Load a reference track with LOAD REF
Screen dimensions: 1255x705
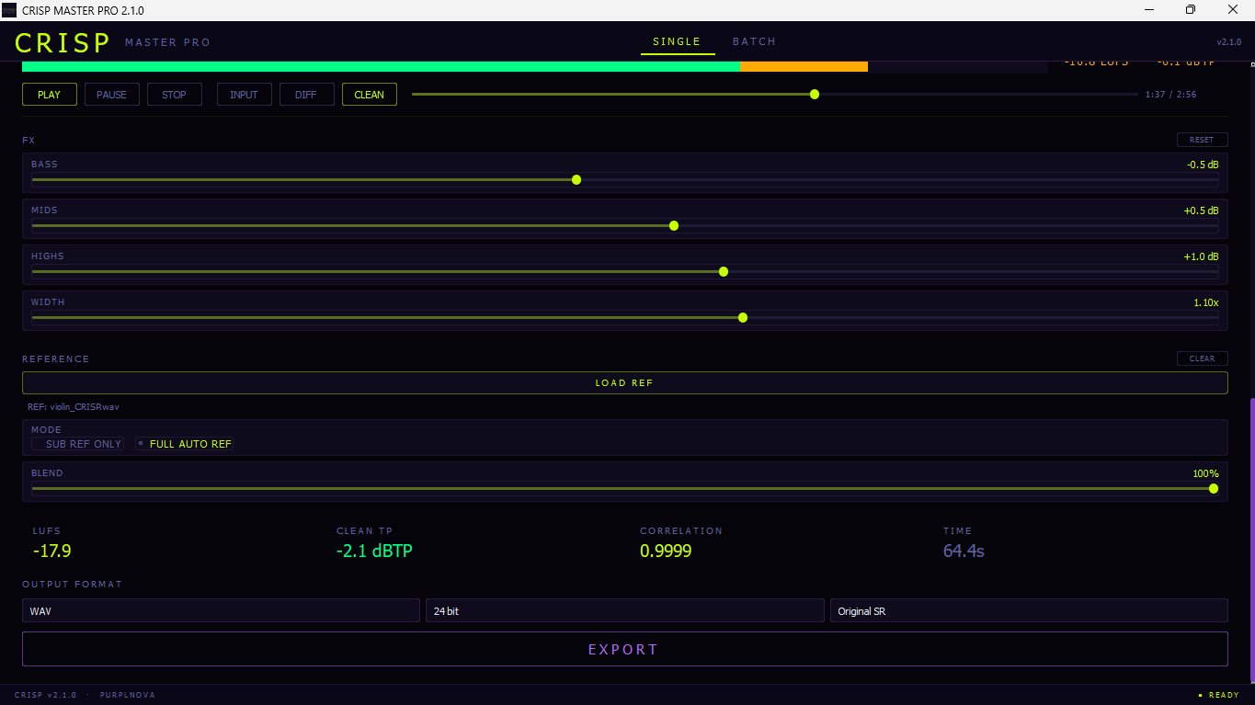click(624, 382)
